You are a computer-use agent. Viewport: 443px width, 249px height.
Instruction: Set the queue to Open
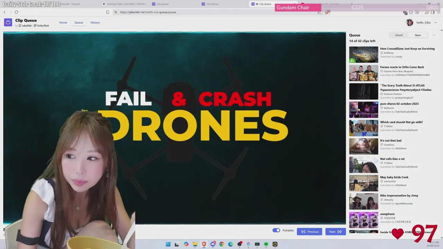pos(418,35)
